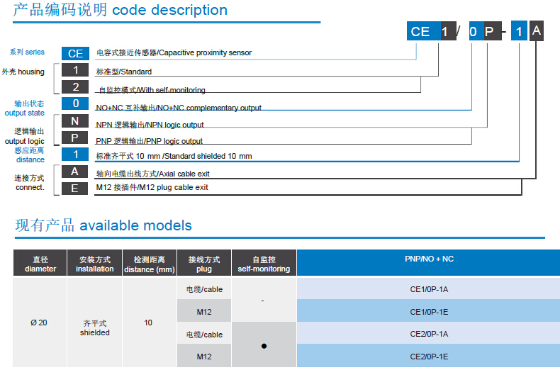Image resolution: width=560 pixels, height=370 pixels.
Task: Select model CE1/0P-1E table cell
Action: pyautogui.click(x=428, y=311)
